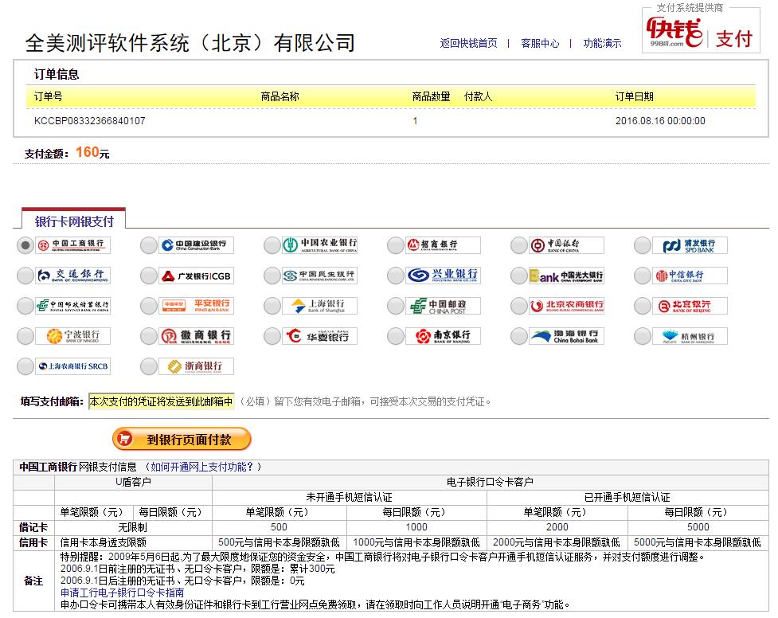The image size is (778, 618).
Task: Click the China Minsheng Bank logo
Action: click(319, 276)
